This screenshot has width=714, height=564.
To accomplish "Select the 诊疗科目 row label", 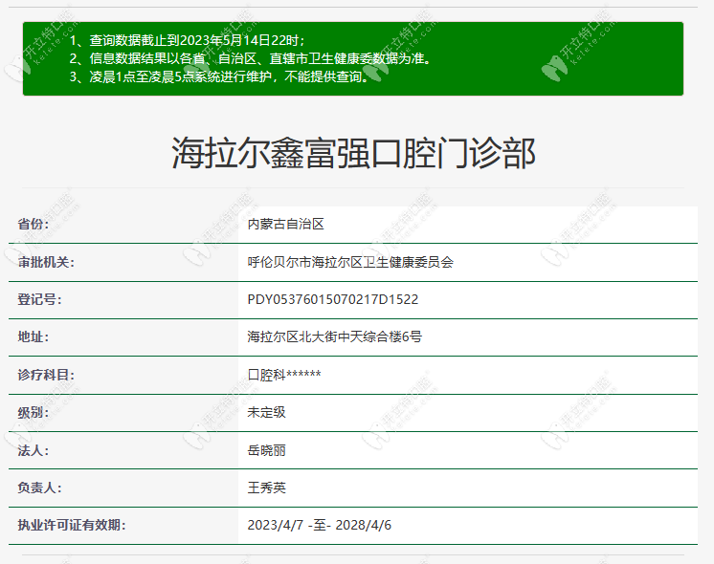I will (x=46, y=375).
